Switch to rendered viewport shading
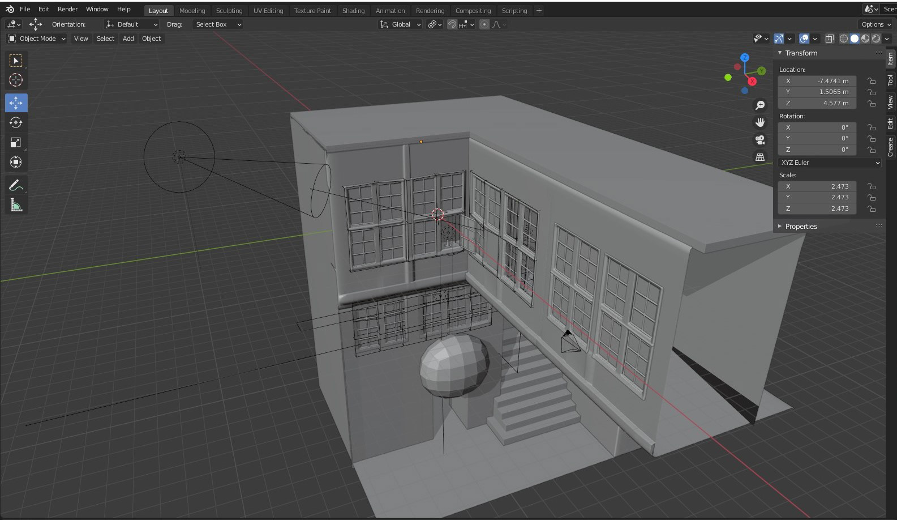This screenshot has height=520, width=897. [x=876, y=39]
